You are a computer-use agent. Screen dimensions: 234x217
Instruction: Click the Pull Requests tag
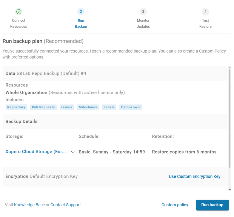tap(43, 107)
